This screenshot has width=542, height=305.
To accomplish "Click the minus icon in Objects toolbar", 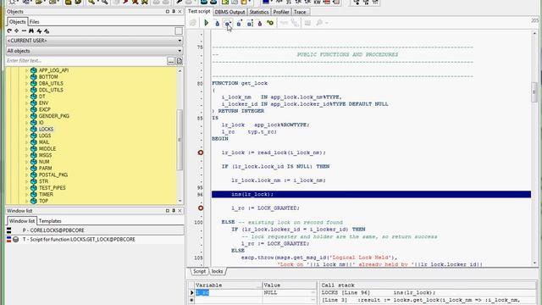I will tap(24, 31).
